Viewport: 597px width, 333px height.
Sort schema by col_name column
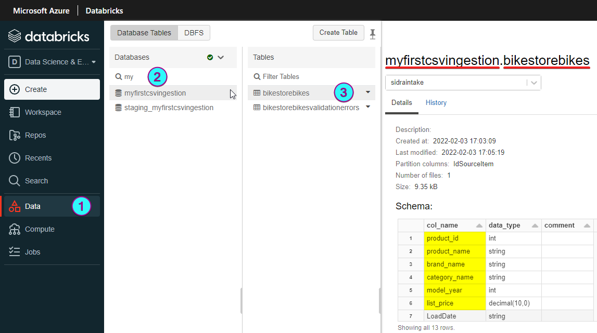point(454,225)
